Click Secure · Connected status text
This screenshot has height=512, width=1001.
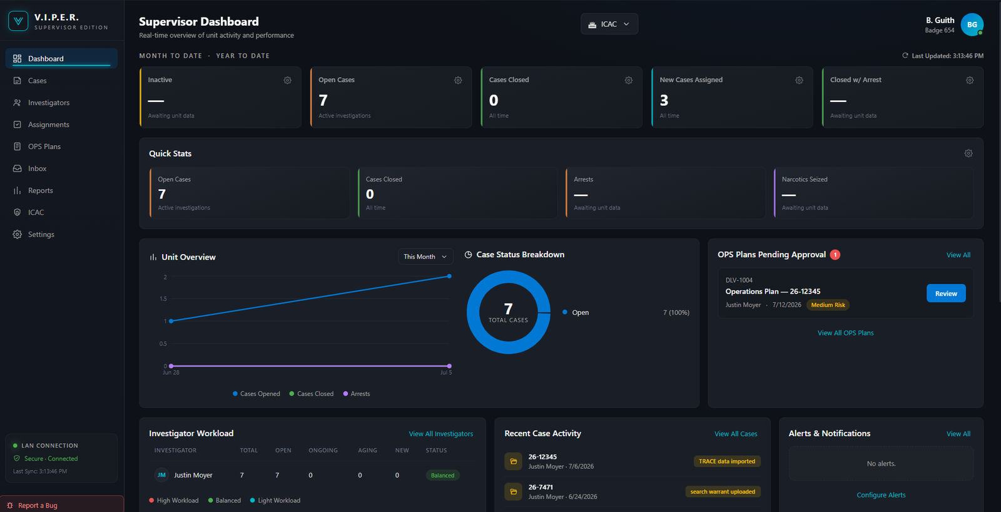(51, 459)
